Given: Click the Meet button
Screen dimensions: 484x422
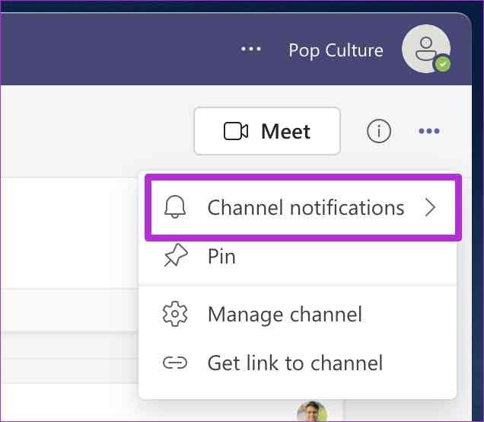Looking at the screenshot, I should 267,131.
